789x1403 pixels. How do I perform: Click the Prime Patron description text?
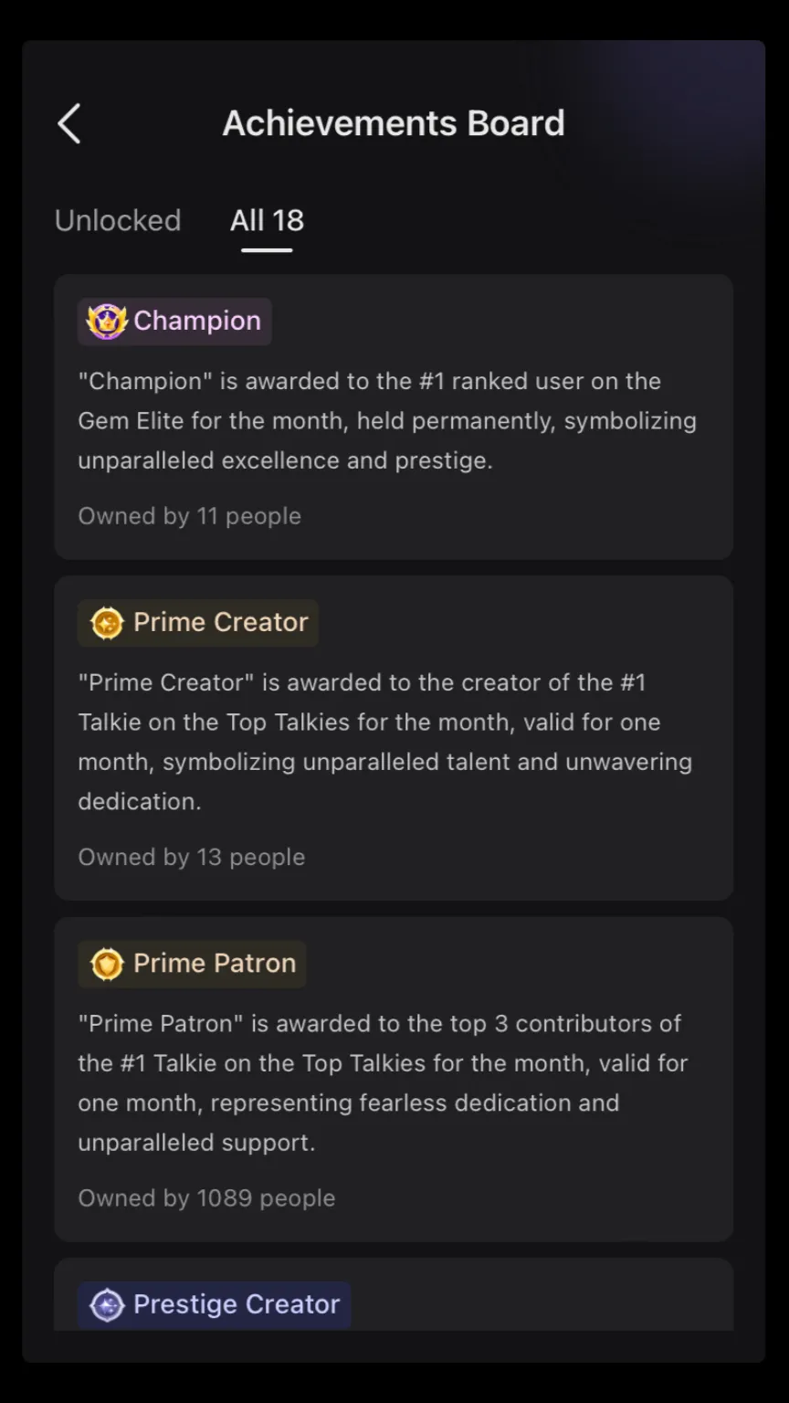(x=384, y=1082)
